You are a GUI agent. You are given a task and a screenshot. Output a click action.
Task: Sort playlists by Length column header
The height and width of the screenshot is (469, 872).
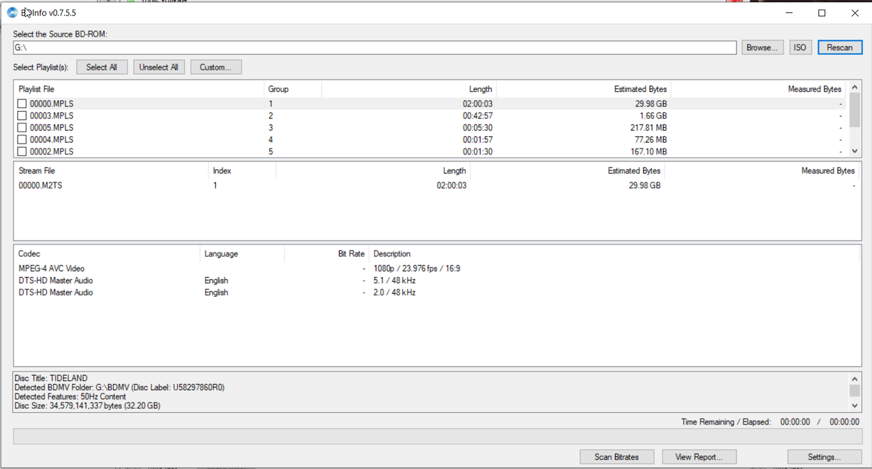click(x=409, y=89)
